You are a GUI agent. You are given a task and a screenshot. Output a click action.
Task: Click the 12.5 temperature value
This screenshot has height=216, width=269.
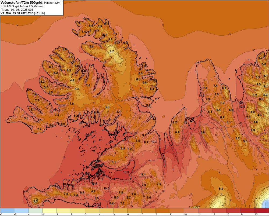click(x=242, y=107)
